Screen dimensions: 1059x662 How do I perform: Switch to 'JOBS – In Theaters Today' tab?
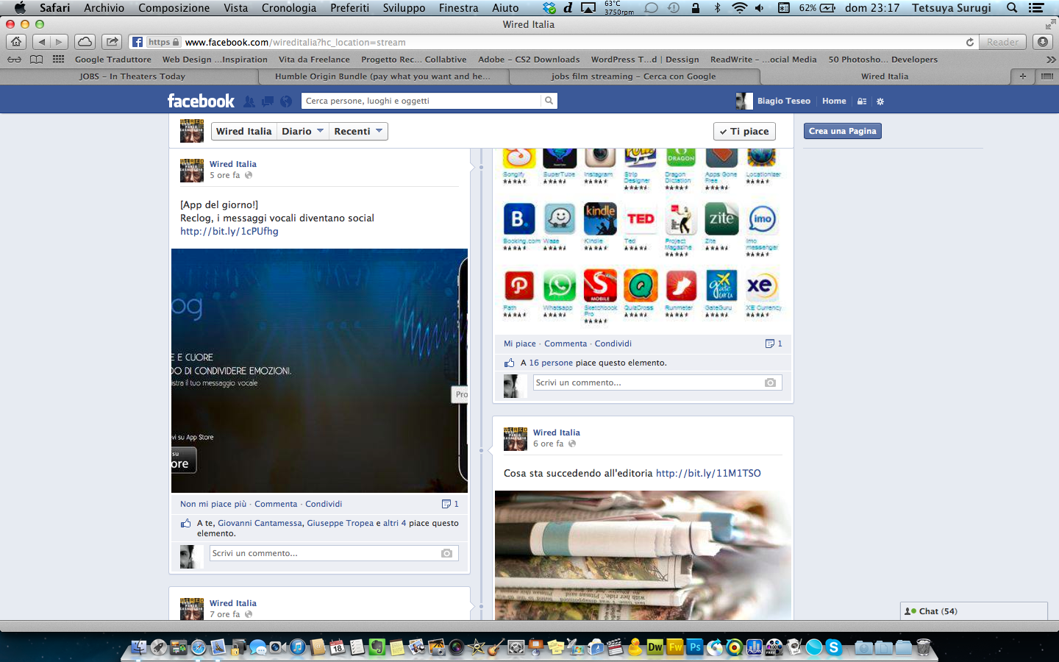coord(132,76)
